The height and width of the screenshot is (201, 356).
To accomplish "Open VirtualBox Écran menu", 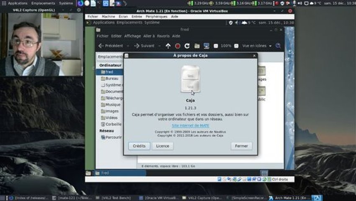I will coord(123,17).
